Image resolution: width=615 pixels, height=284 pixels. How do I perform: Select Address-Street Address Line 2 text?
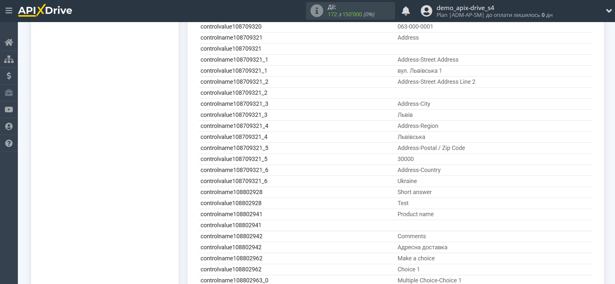436,82
